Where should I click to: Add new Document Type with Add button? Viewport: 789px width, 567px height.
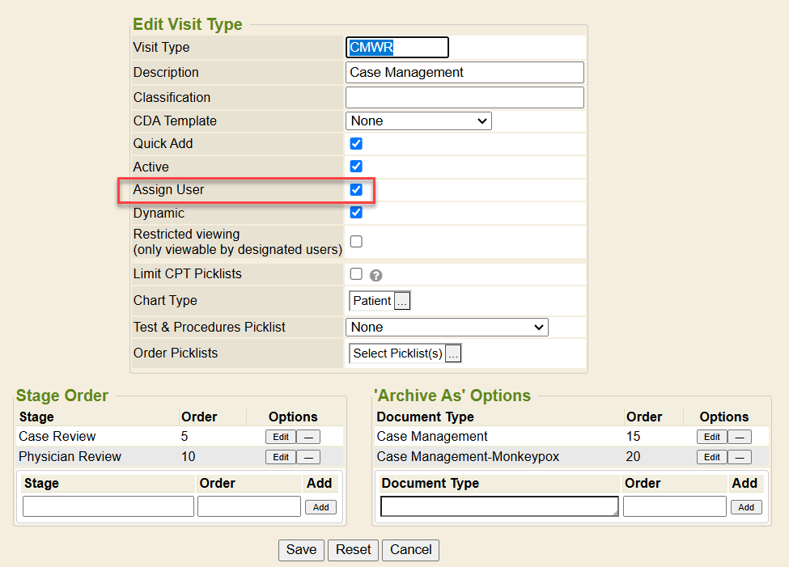[x=746, y=507]
